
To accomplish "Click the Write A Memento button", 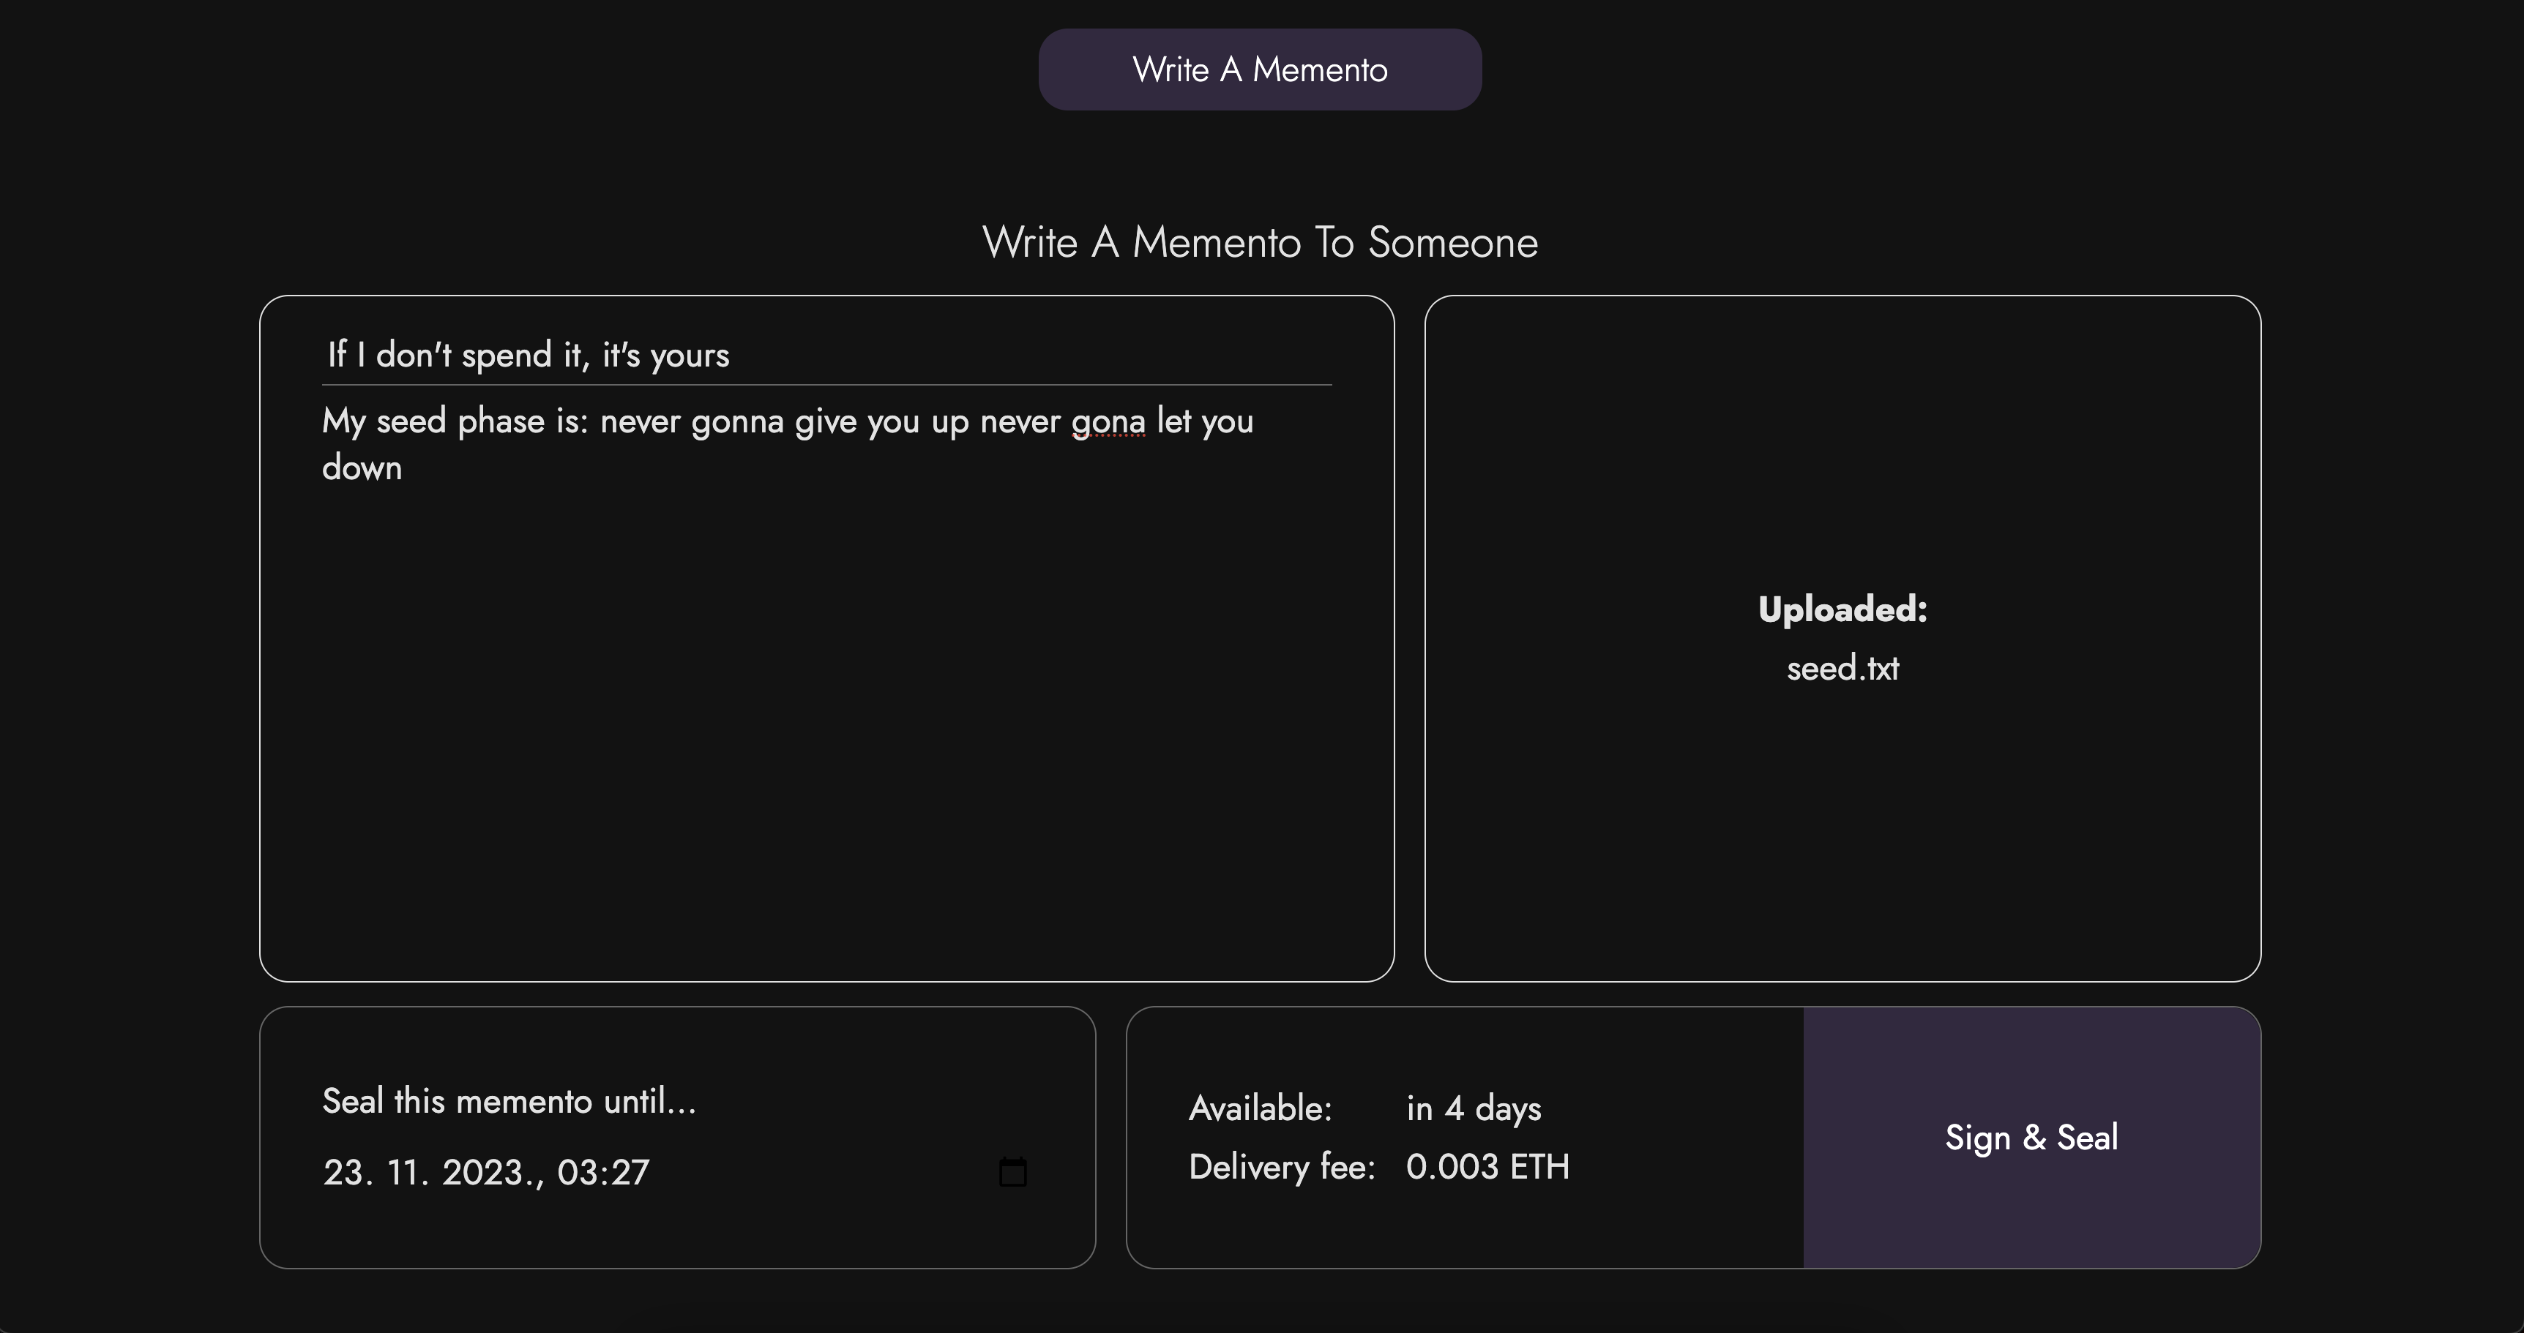I will pos(1260,70).
